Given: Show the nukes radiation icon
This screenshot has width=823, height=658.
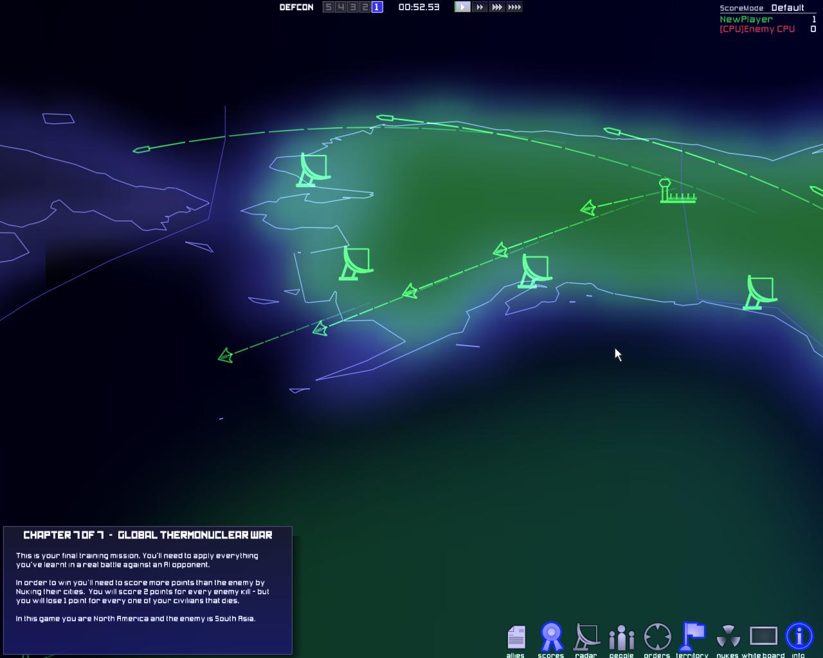Looking at the screenshot, I should (x=728, y=637).
